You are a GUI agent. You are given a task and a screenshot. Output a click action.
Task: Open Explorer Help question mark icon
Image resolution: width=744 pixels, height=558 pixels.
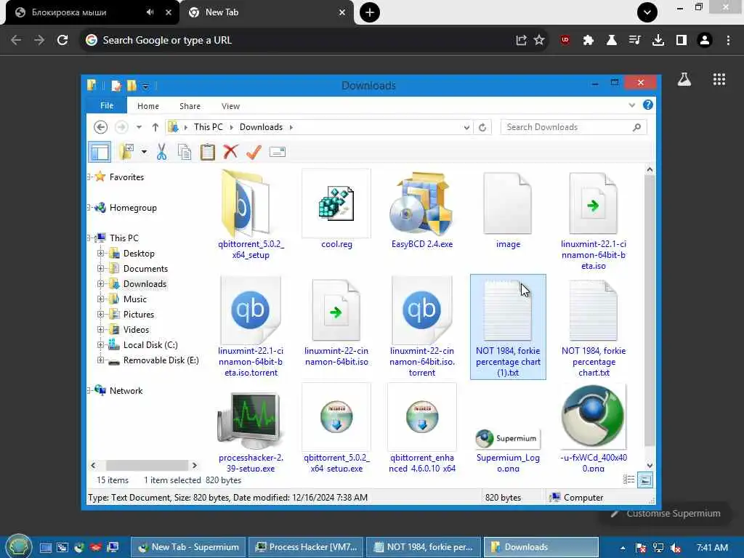647,105
